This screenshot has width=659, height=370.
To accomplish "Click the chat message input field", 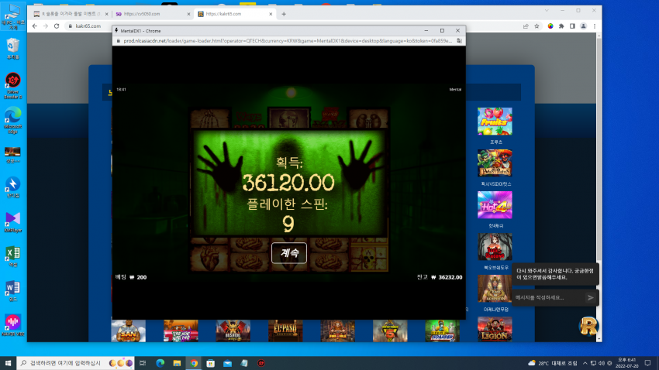I will pyautogui.click(x=548, y=297).
